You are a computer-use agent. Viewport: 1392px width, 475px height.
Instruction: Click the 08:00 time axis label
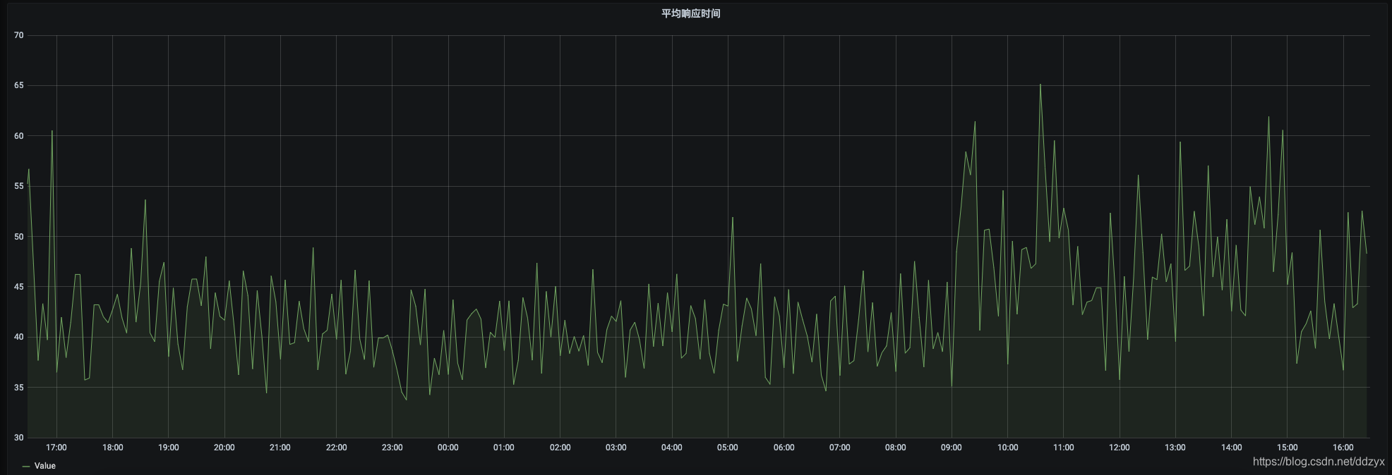[896, 448]
